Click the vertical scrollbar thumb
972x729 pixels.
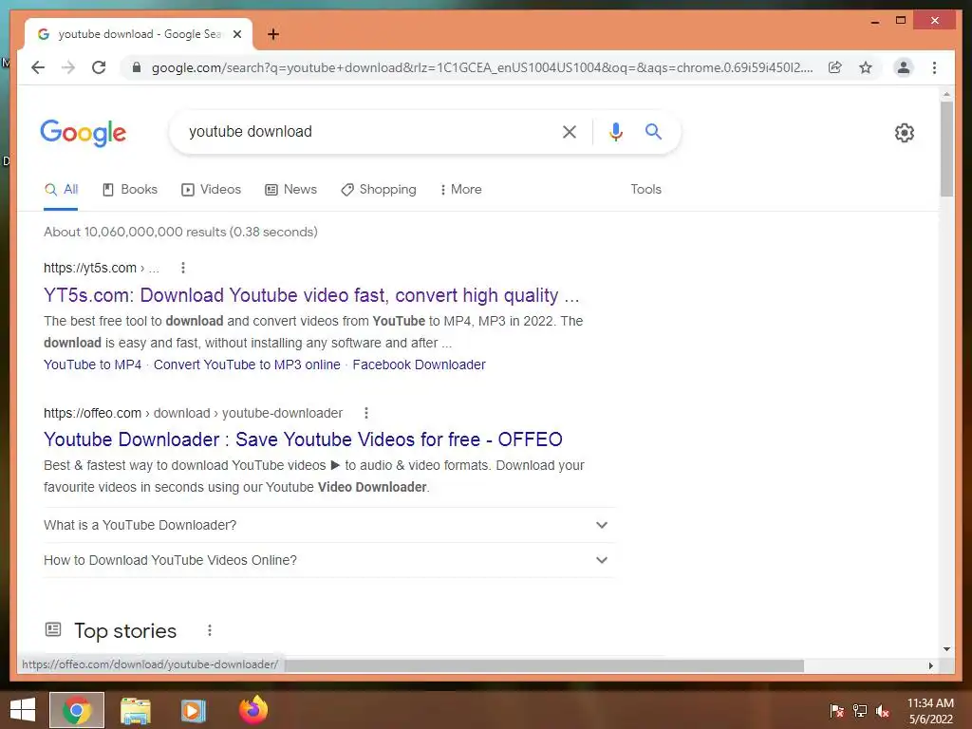(946, 149)
